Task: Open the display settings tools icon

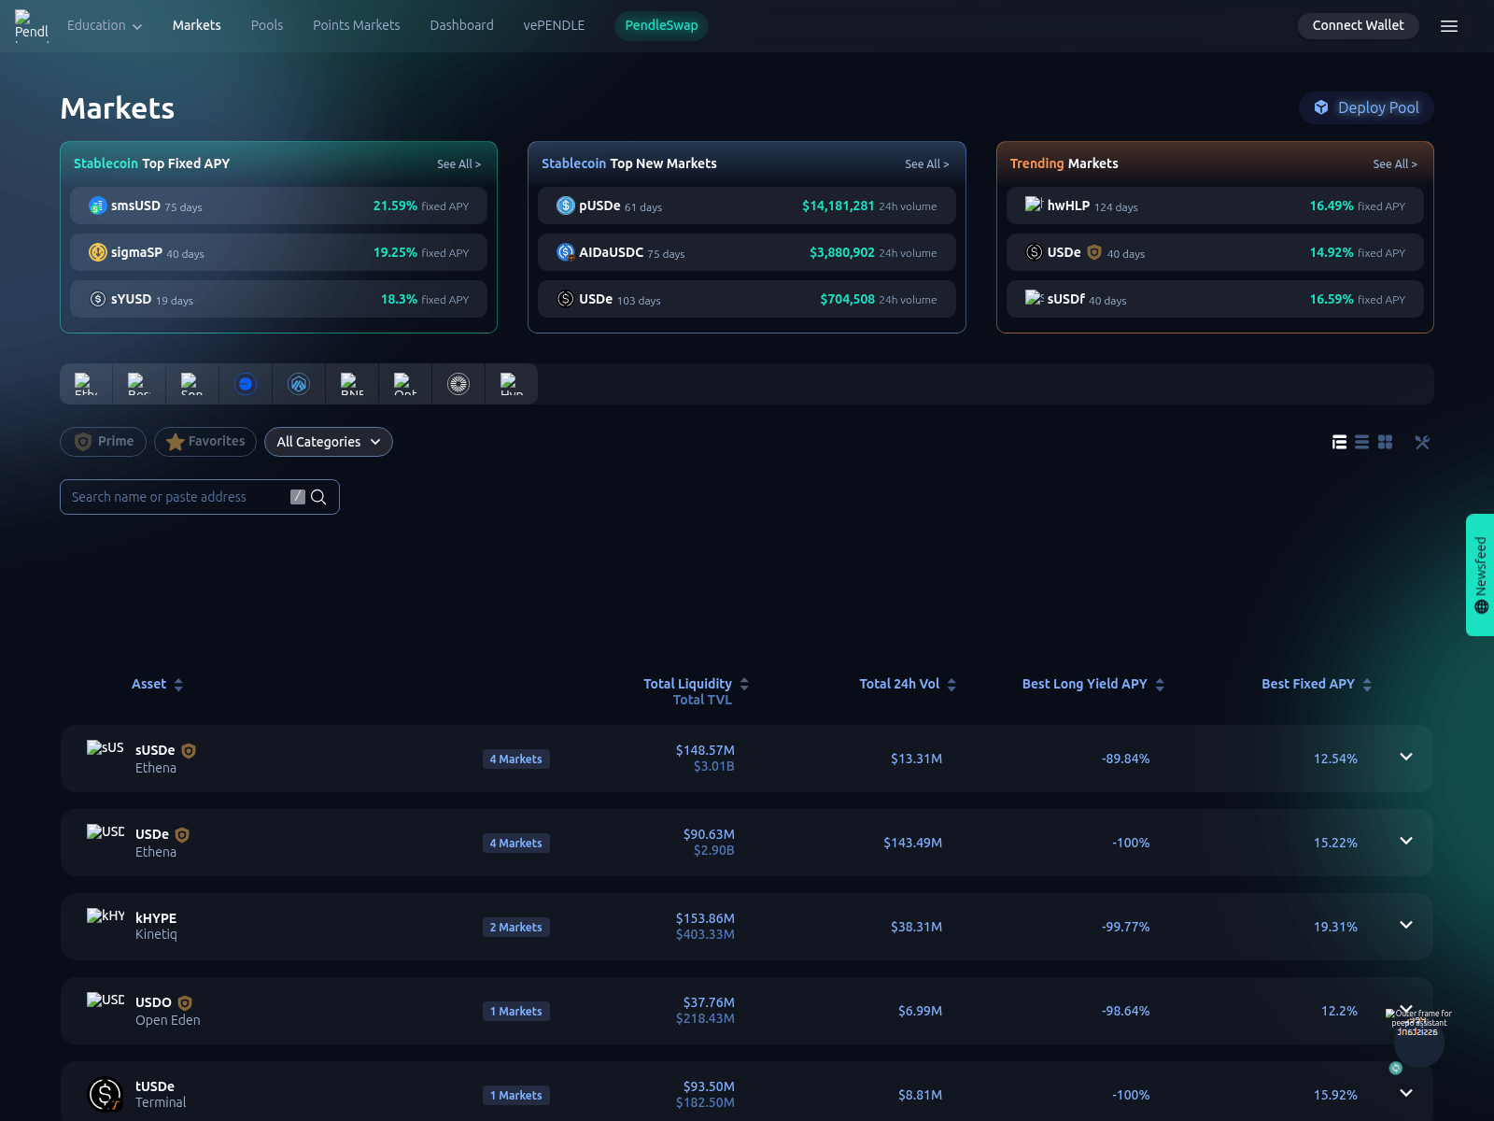Action: point(1422,442)
